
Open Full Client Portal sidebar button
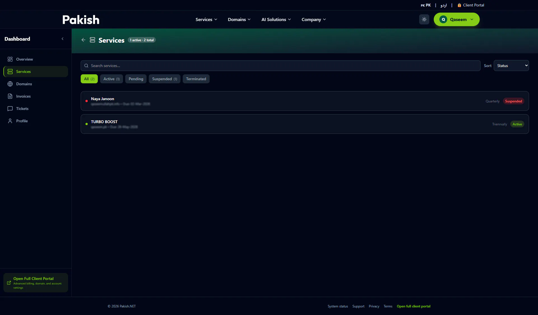click(36, 283)
